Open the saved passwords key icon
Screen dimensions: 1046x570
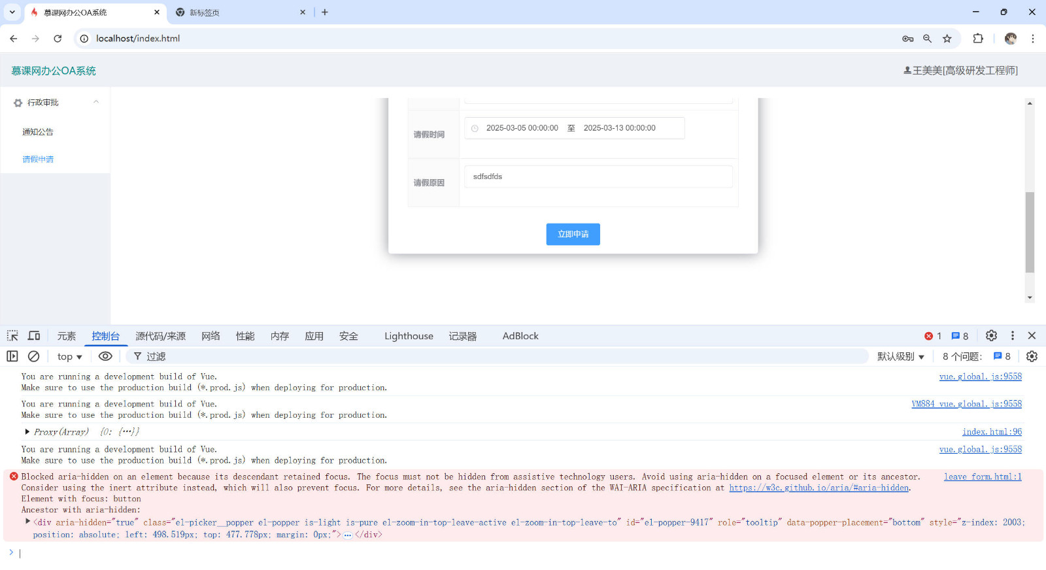click(907, 39)
